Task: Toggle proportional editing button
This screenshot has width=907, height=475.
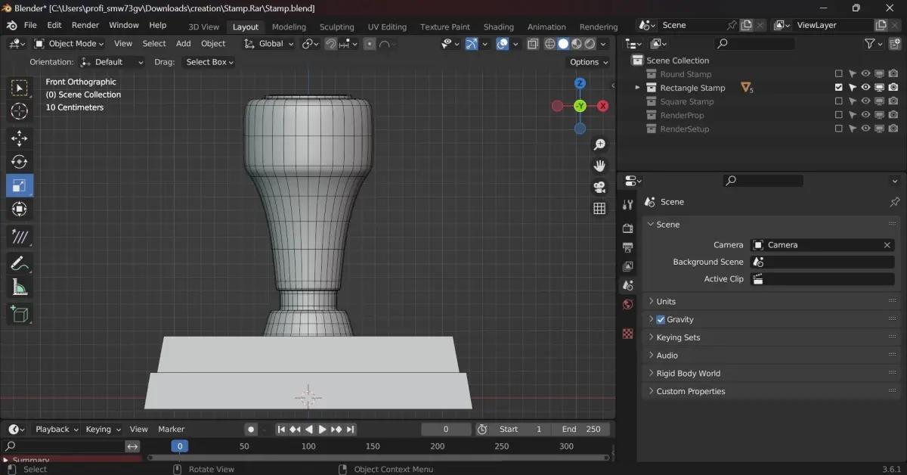Action: coord(369,44)
